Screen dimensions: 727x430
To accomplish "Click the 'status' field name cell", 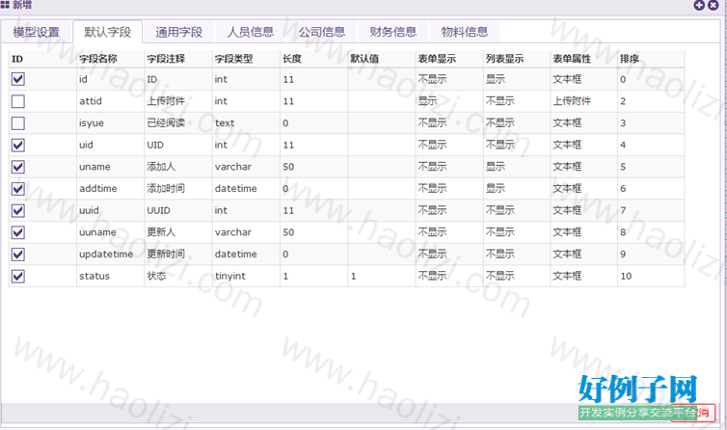I will (110, 276).
